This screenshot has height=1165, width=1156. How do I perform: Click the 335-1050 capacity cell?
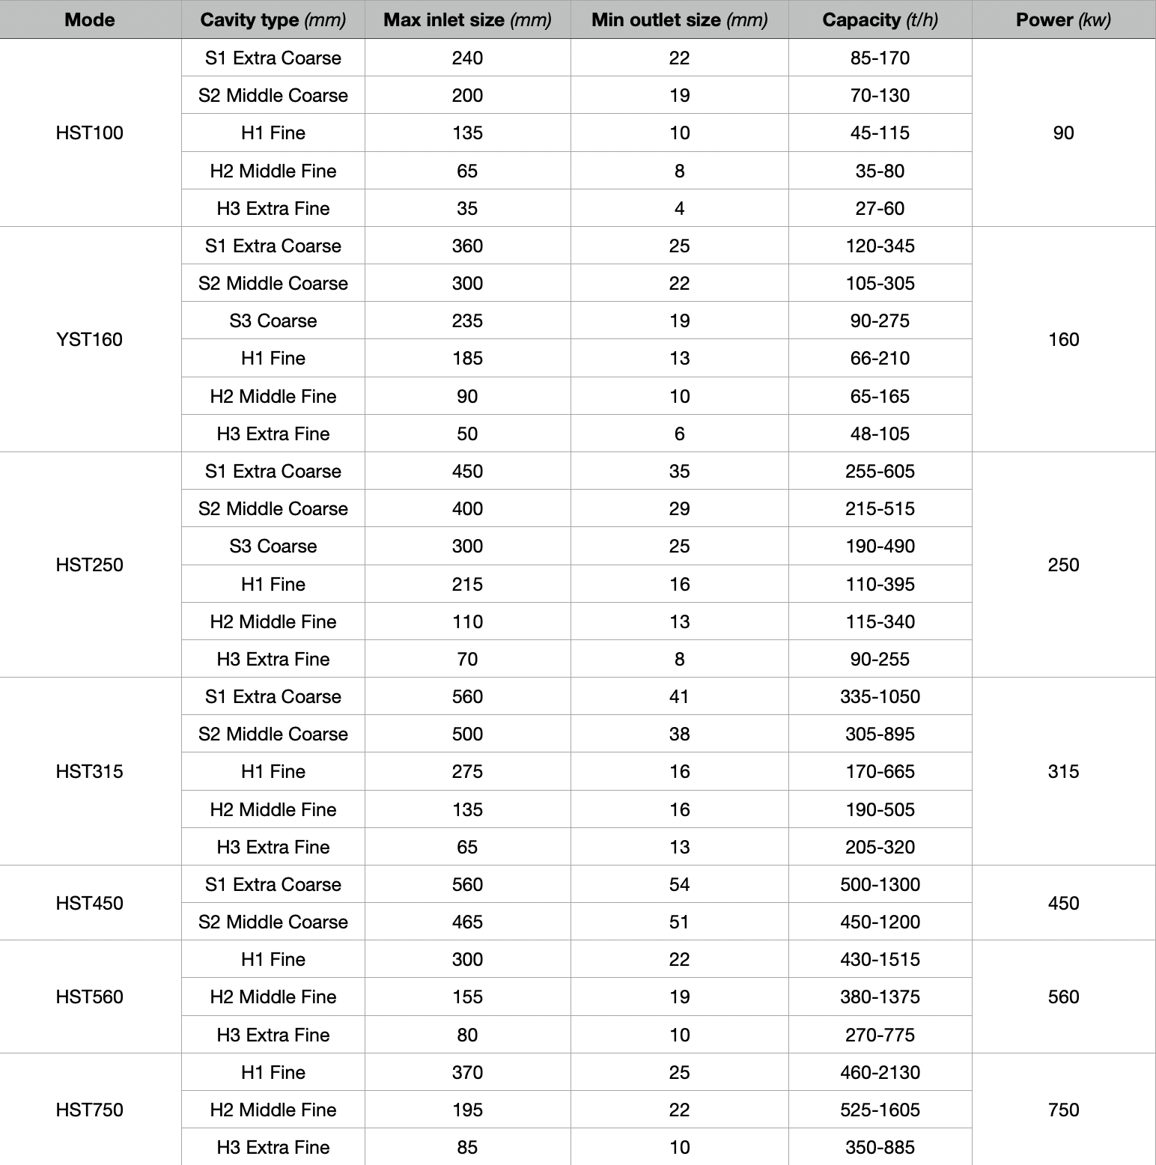pos(880,696)
